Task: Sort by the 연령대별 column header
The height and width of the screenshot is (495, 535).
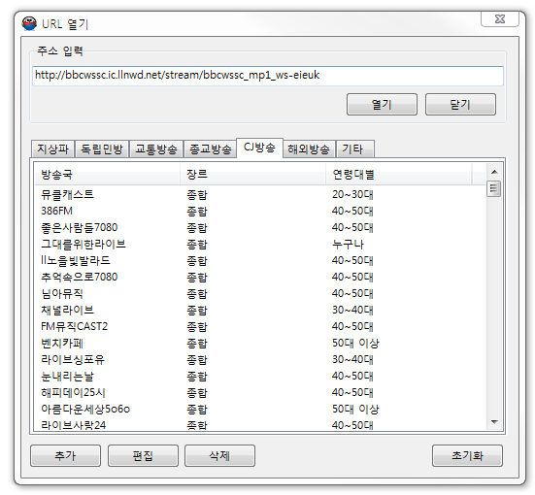Action: pyautogui.click(x=398, y=175)
